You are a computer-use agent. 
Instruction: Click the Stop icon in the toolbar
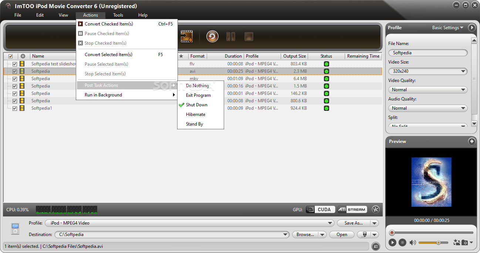click(x=249, y=37)
